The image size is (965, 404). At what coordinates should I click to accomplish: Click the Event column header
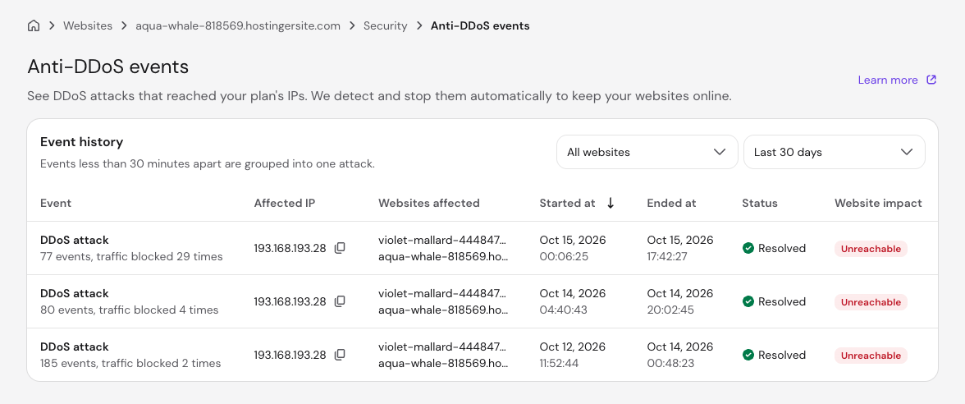(x=56, y=204)
